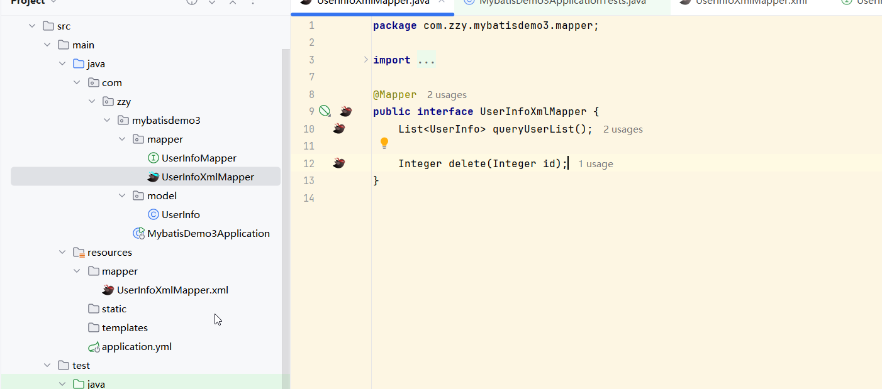The width and height of the screenshot is (882, 389).
Task: Open the 2 usages hint for queryUserList
Action: [x=623, y=129]
